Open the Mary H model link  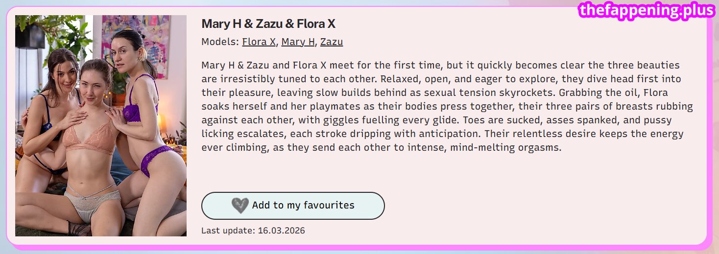click(x=298, y=42)
